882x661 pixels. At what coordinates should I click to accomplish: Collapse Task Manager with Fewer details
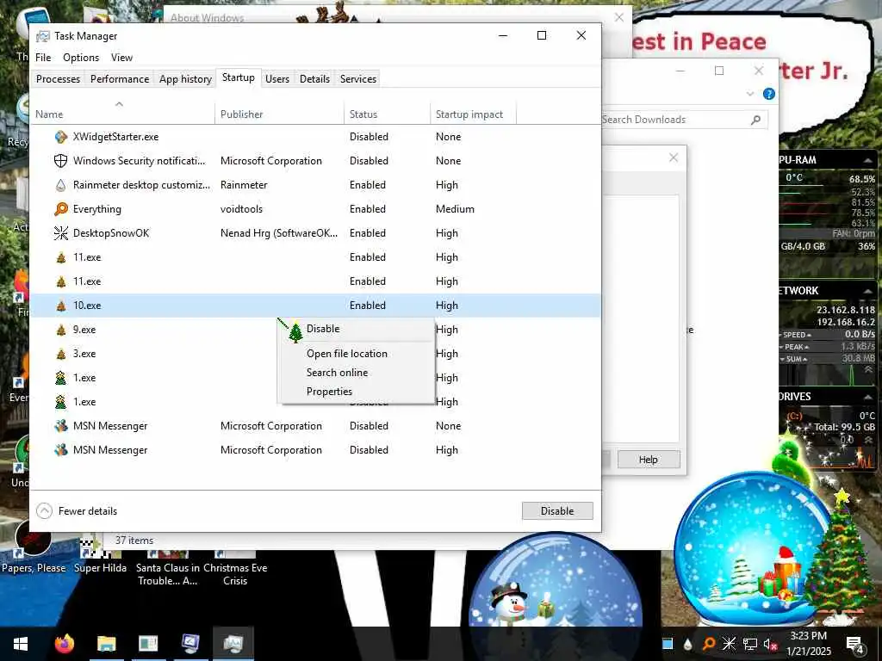pyautogui.click(x=77, y=511)
